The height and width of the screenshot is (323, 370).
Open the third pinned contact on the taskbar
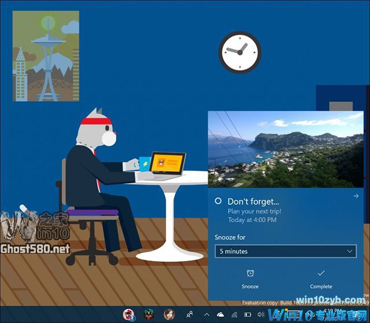click(169, 314)
